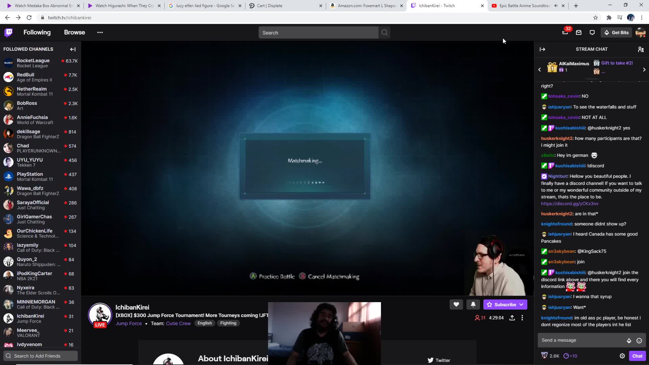Open the Jump Force game link
649x365 pixels.
(x=128, y=323)
